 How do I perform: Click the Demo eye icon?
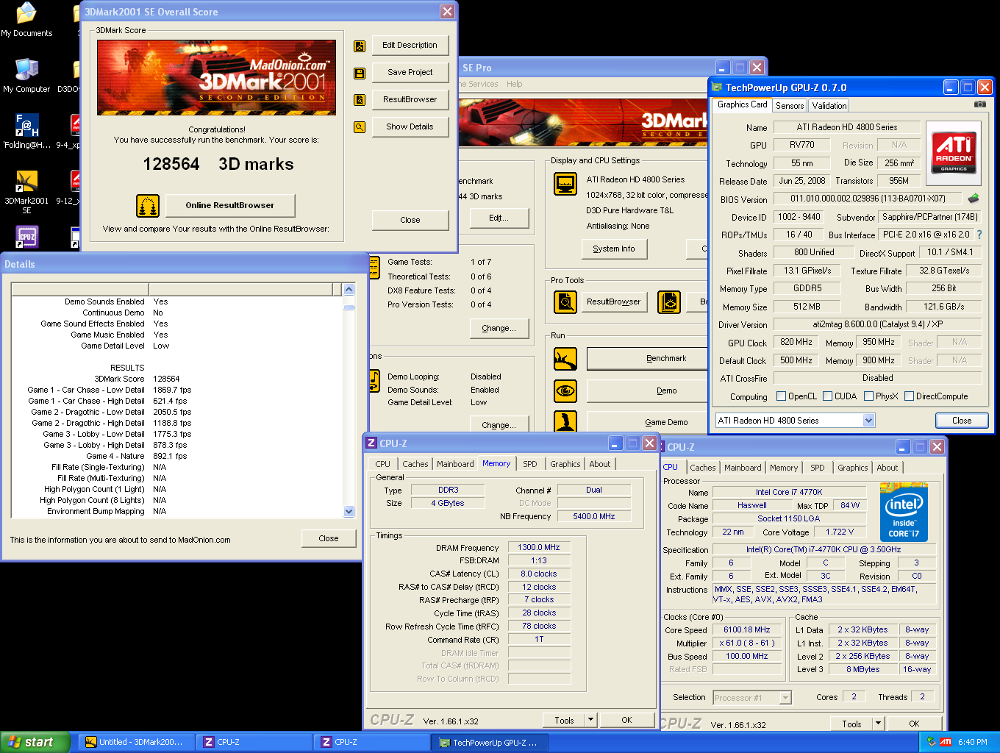(565, 391)
